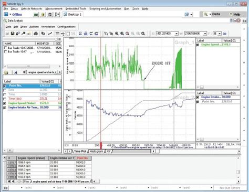Click the 'do' button beside F field
249x192 pixels.
224,34
